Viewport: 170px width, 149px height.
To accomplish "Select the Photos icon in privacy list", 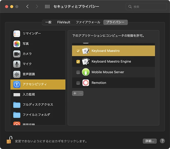I will click(x=17, y=44).
